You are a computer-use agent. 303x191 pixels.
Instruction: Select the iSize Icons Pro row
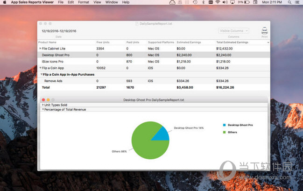154,62
